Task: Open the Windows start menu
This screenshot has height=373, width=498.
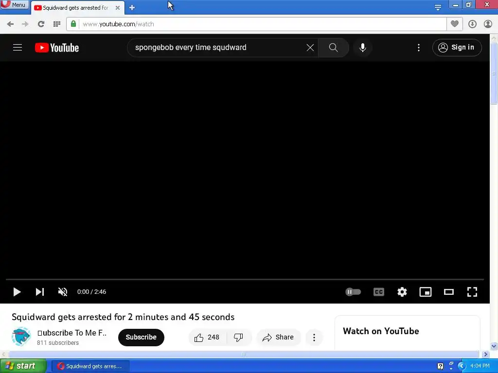Action: (23, 366)
